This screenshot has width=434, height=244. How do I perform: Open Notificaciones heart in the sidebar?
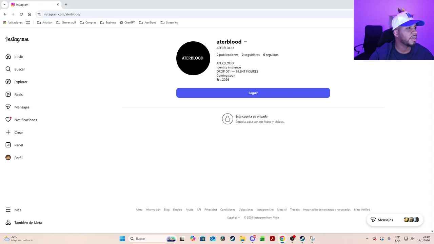(21, 120)
